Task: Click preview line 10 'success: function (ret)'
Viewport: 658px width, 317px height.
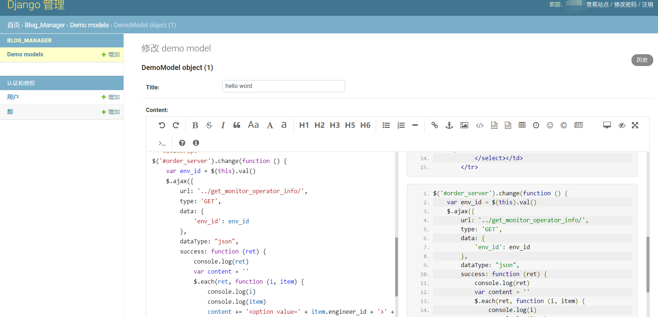Action: 504,274
